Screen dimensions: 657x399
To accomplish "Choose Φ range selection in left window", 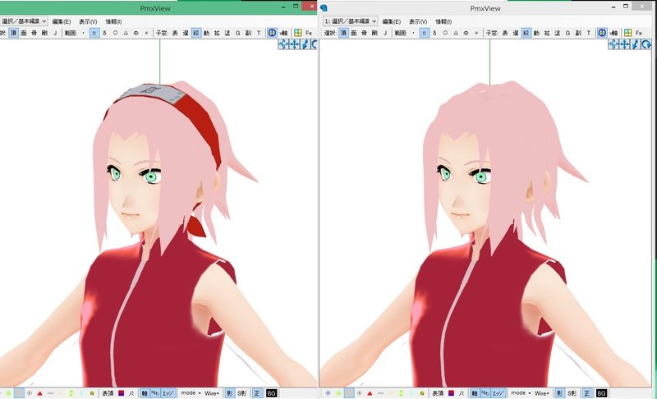I will 136,33.
